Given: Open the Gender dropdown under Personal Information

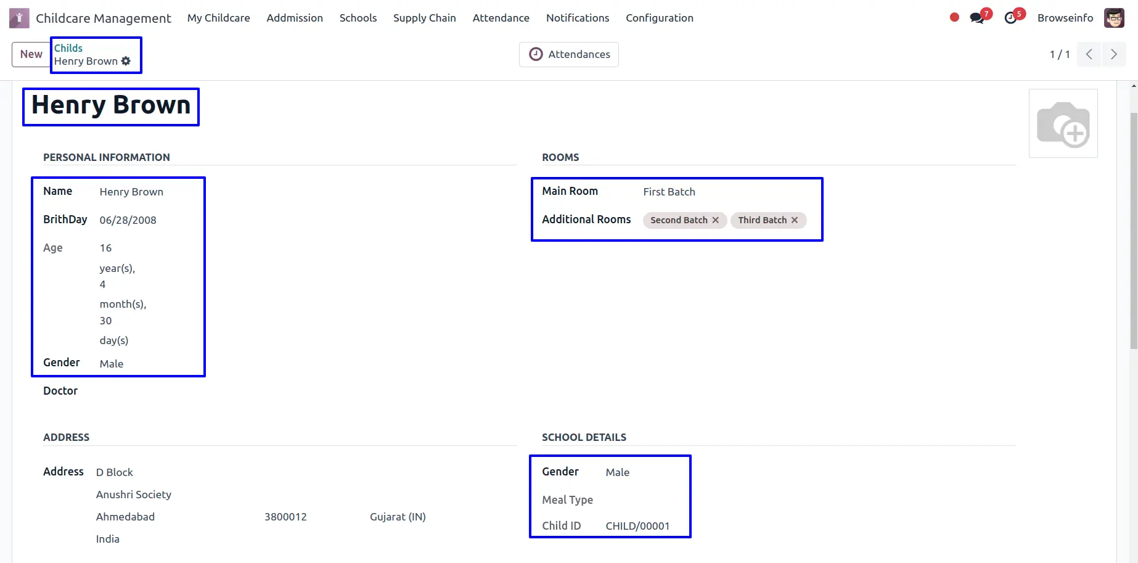Looking at the screenshot, I should point(148,364).
